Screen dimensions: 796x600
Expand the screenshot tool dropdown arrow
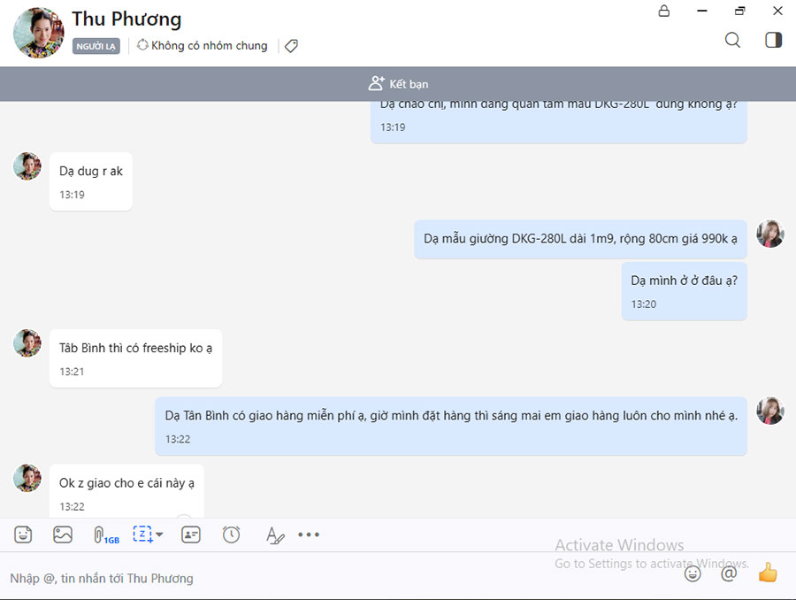click(159, 535)
